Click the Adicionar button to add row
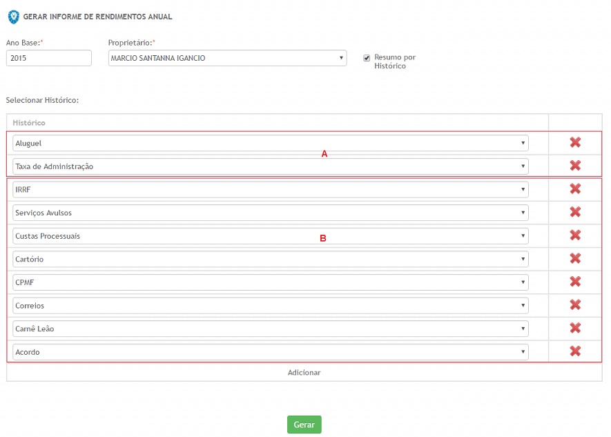Screen dimensions: 611x437 304,372
